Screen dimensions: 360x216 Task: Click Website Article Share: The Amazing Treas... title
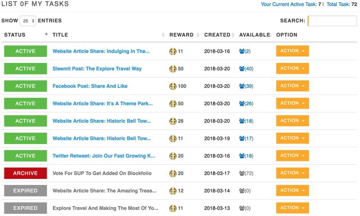[x=105, y=191]
